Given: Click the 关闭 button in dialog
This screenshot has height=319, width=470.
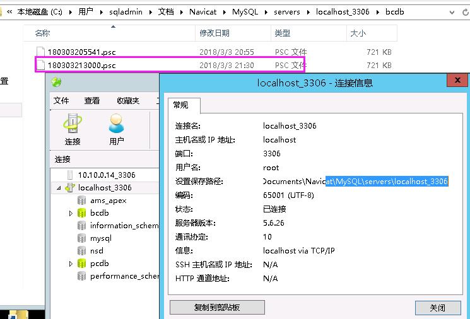Looking at the screenshot, I should point(438,308).
